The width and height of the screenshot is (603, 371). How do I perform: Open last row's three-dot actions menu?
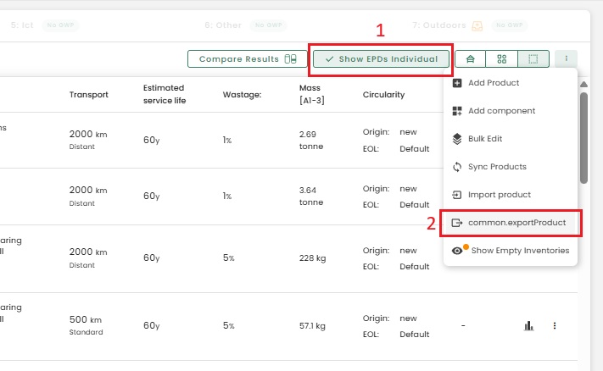click(x=555, y=325)
